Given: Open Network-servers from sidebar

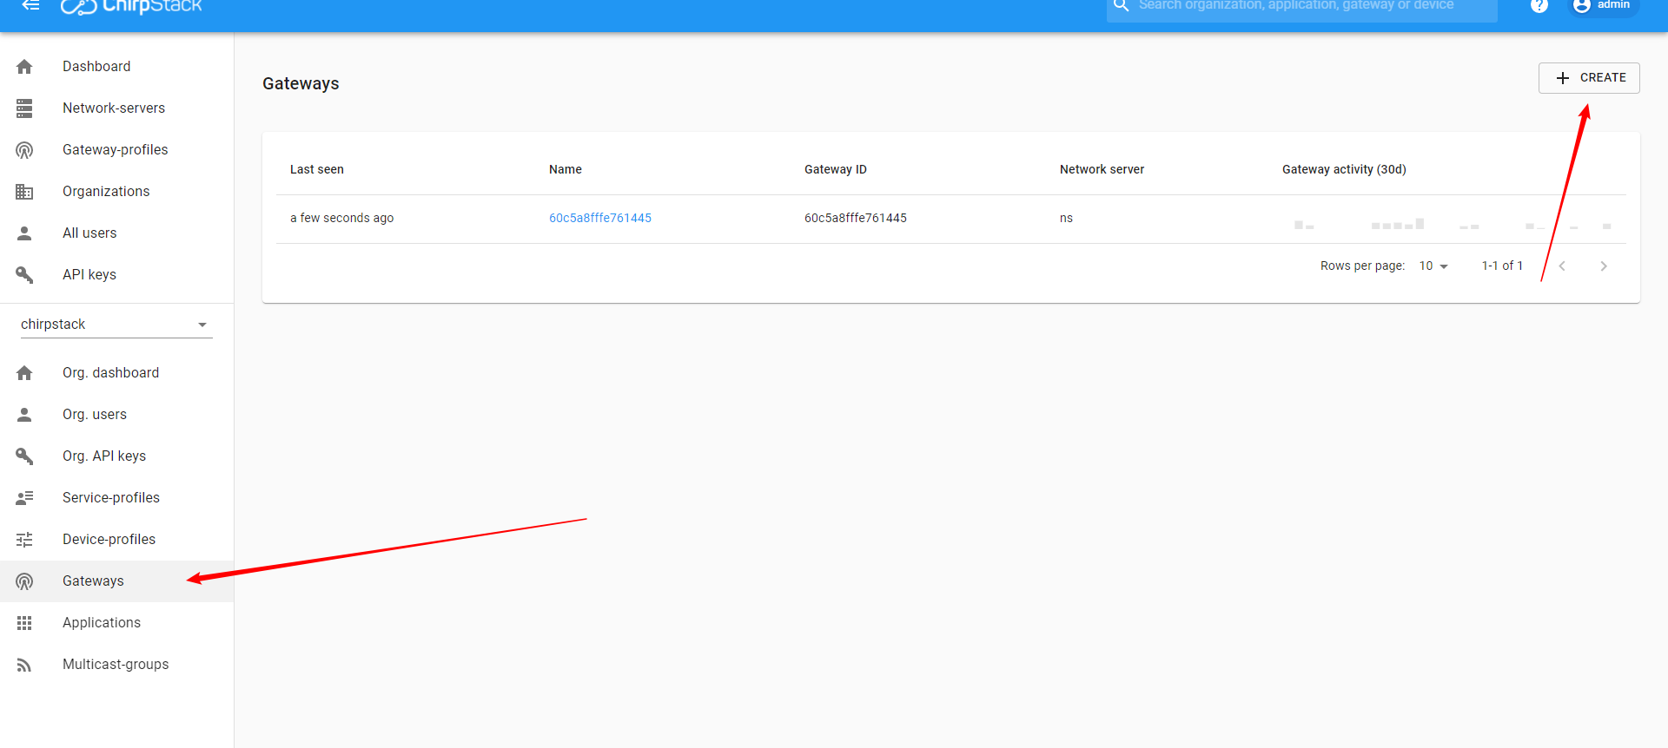Looking at the screenshot, I should click(x=116, y=108).
